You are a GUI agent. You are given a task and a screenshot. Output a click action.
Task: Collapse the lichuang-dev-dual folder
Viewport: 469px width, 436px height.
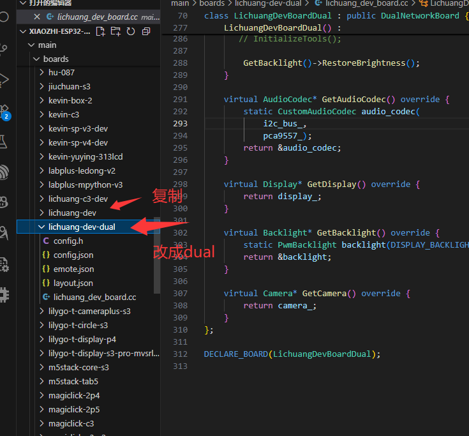[42, 227]
